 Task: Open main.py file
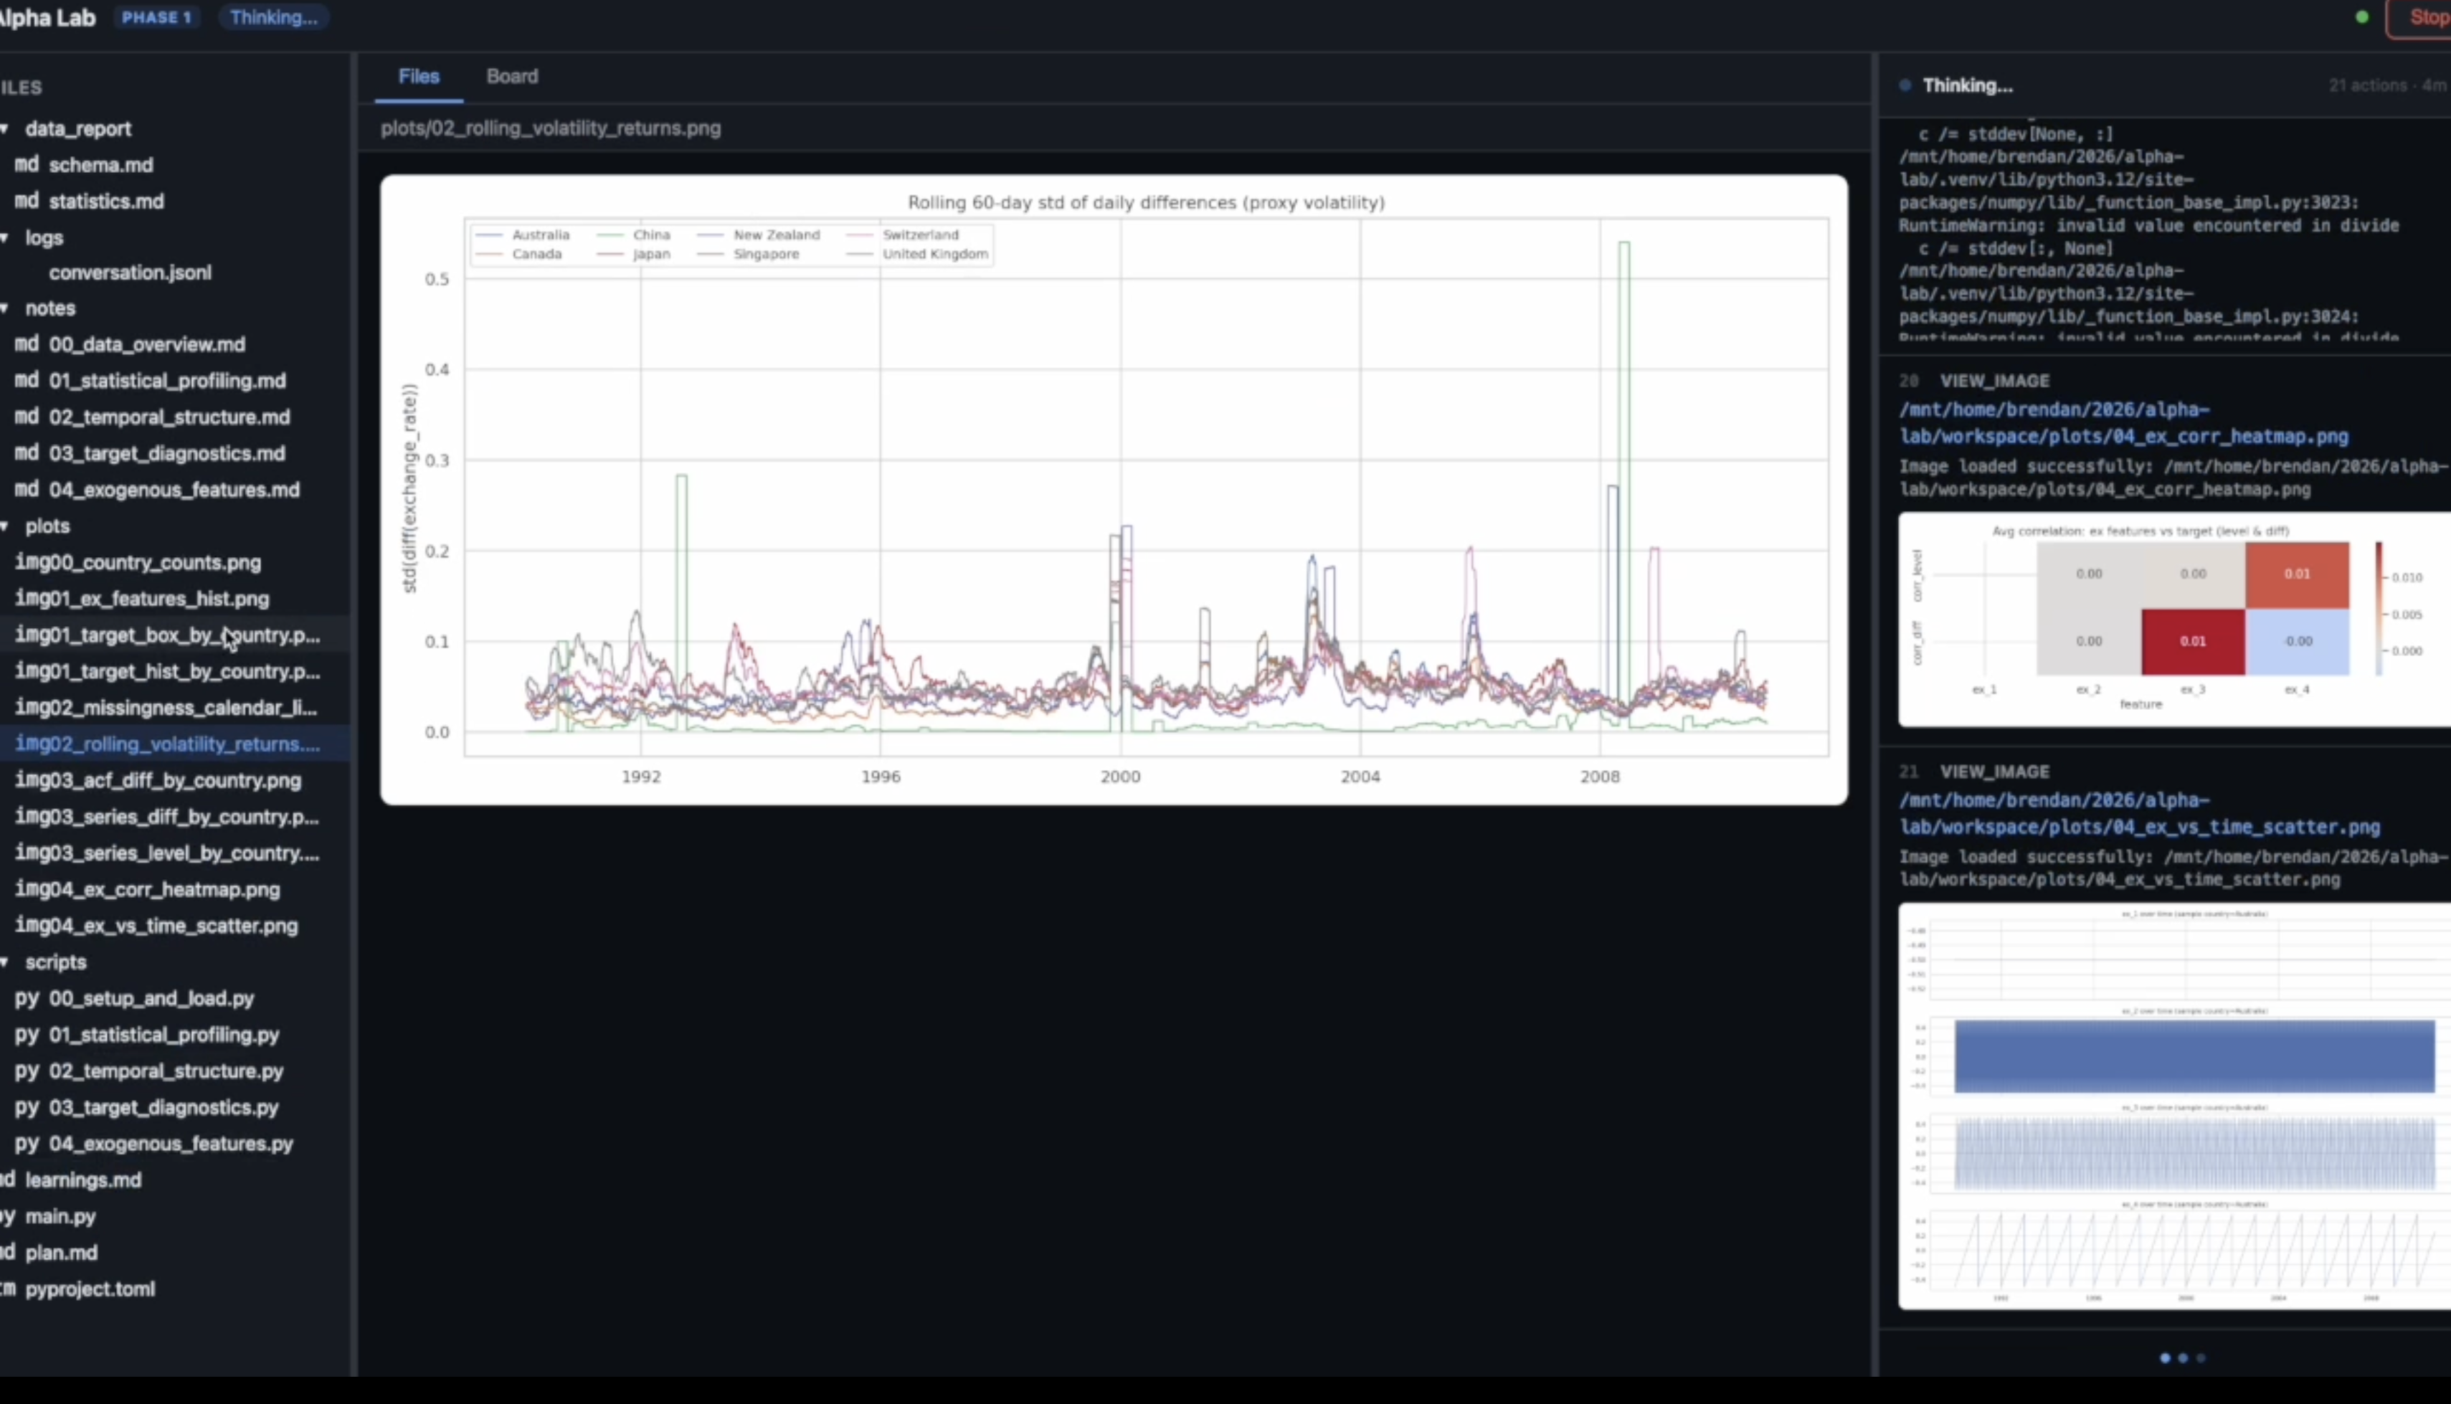click(x=60, y=1217)
